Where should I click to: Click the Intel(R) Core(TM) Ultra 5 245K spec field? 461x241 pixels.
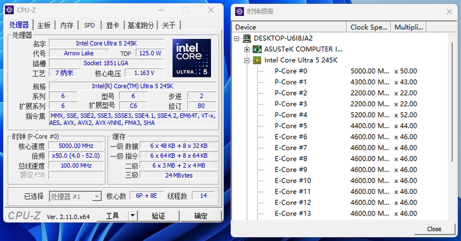(133, 86)
